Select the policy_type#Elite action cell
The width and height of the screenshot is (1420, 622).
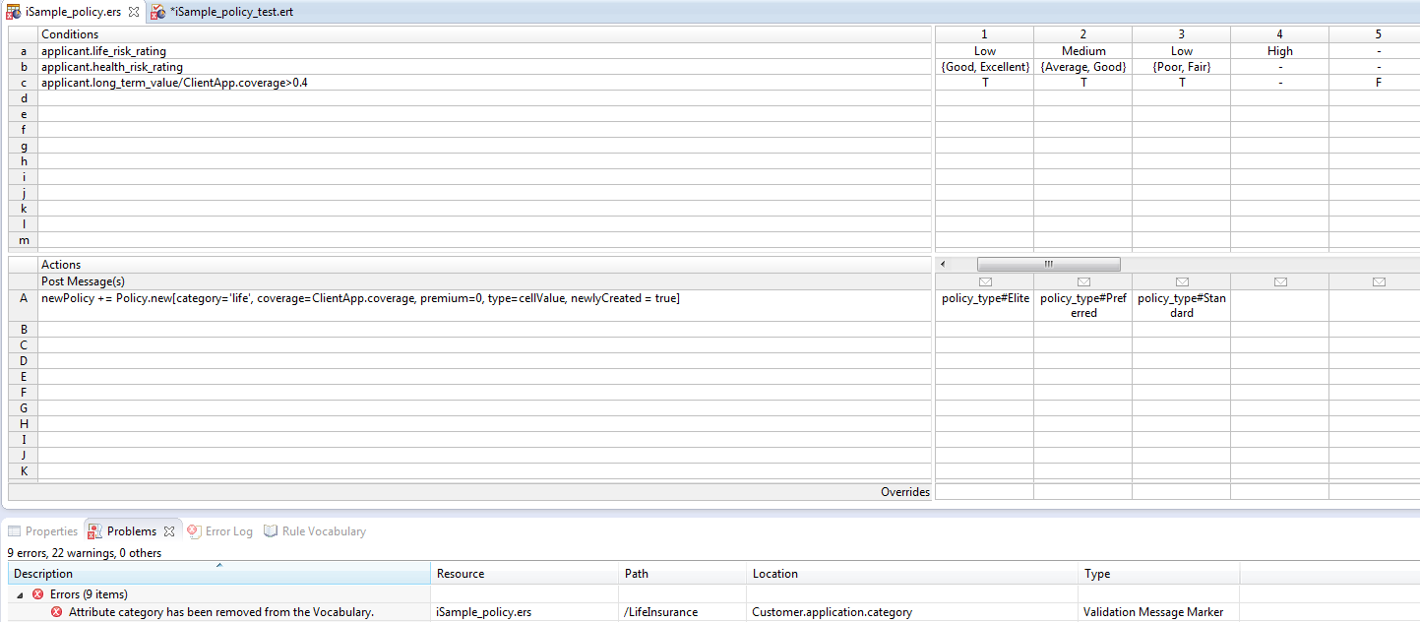coord(985,298)
